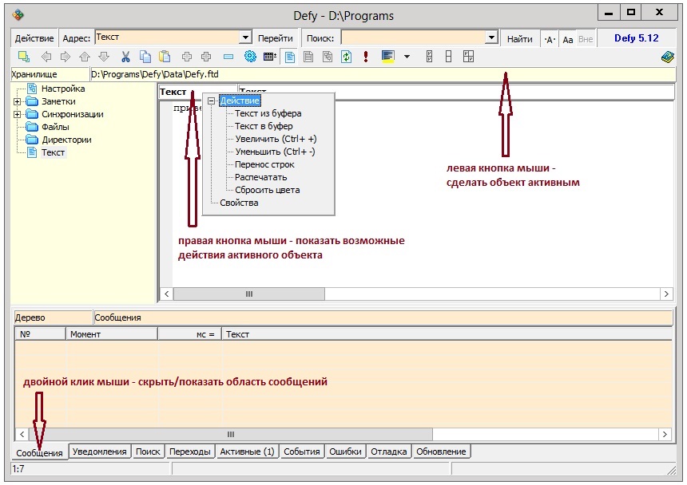Toggle Перенос строк in the menu
The image size is (687, 485).
[264, 165]
